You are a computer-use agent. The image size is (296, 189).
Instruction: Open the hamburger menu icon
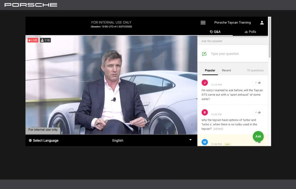203,23
